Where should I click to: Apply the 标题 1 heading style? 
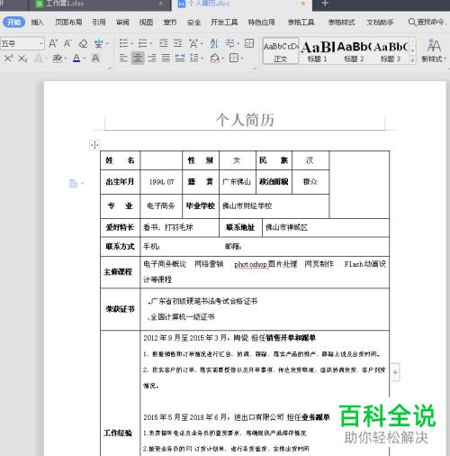pos(317,50)
